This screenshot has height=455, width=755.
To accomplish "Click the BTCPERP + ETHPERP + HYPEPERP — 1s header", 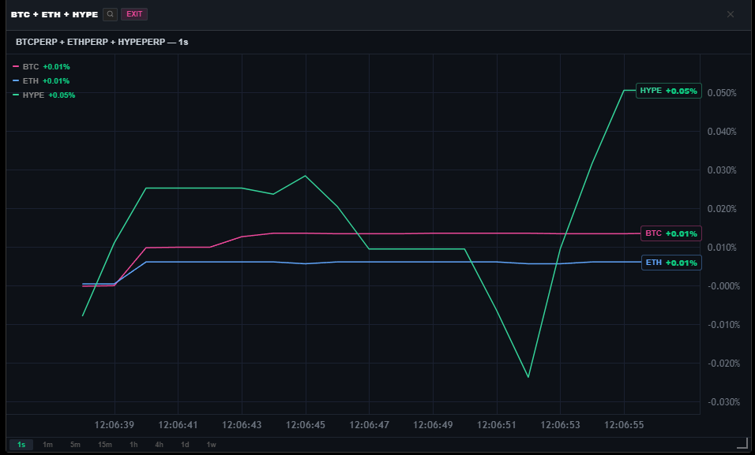I will [x=102, y=42].
